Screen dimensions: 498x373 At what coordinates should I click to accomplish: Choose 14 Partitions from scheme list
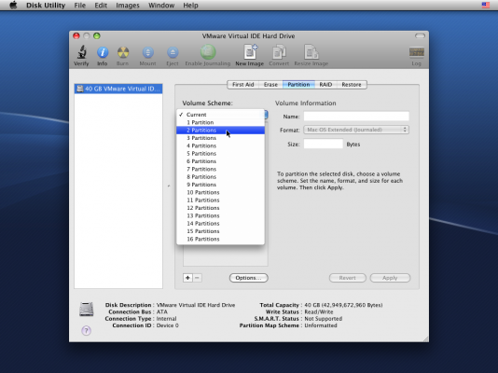(220, 224)
